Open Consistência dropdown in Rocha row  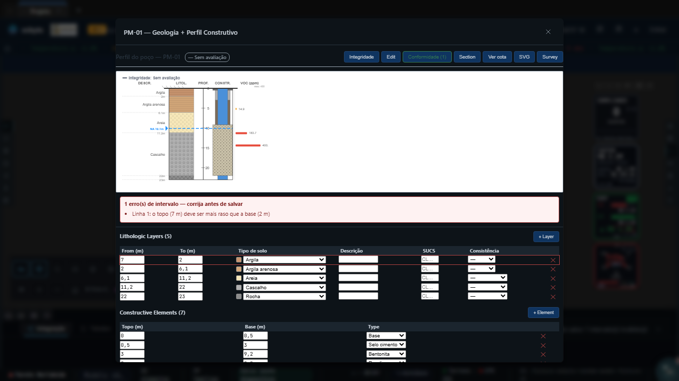pos(488,296)
